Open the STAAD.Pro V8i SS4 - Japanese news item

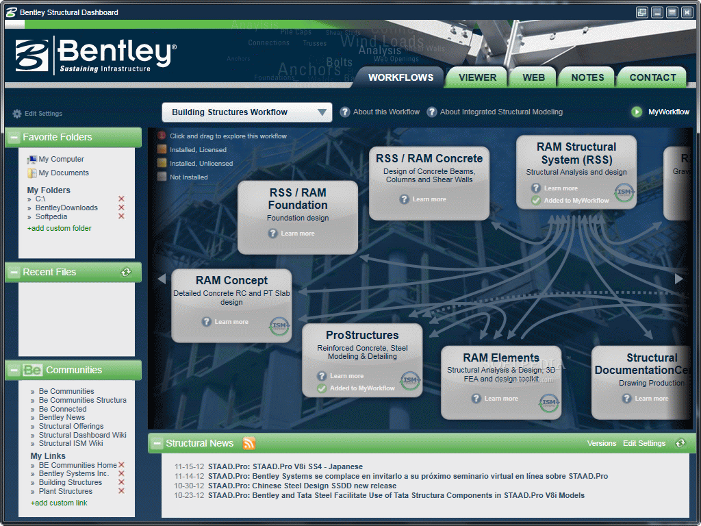(285, 466)
